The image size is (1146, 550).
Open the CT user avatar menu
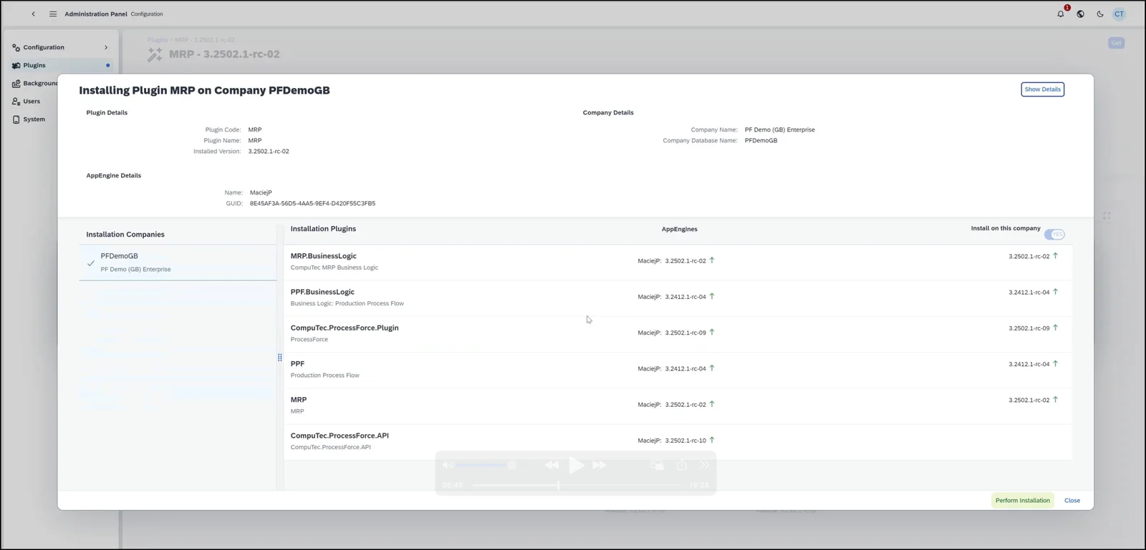1119,14
